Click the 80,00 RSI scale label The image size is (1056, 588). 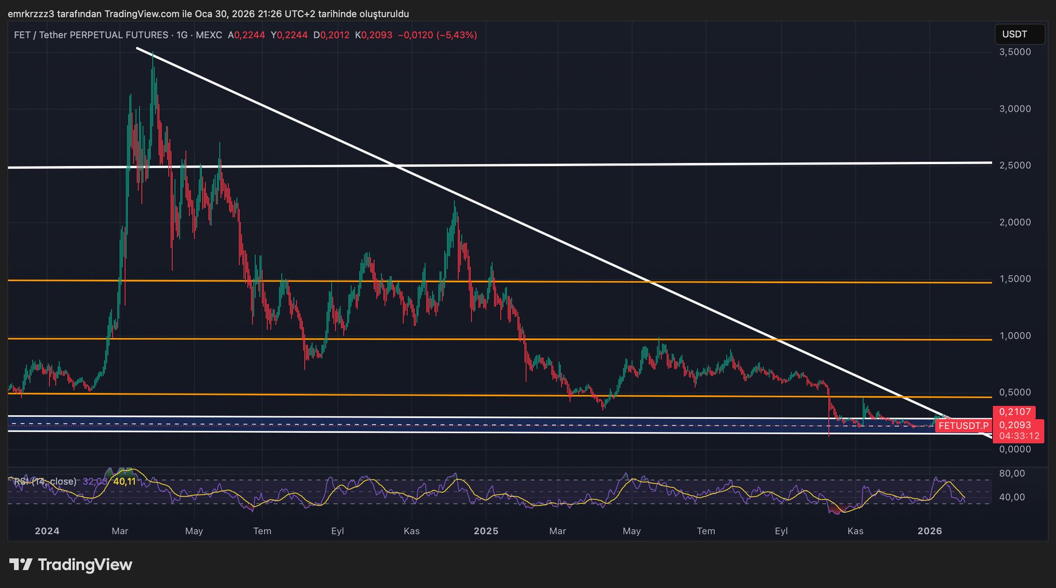click(x=1012, y=473)
